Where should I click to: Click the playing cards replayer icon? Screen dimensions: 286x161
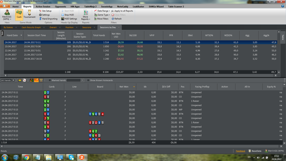coord(25,80)
